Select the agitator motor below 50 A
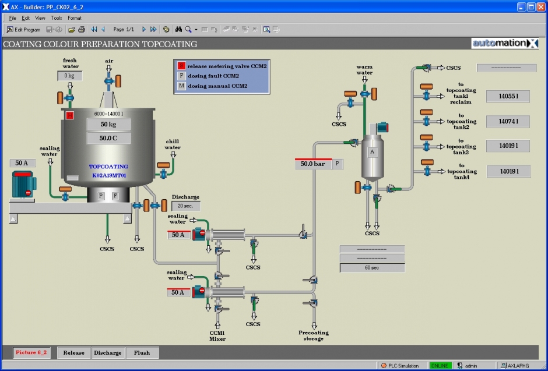This screenshot has height=371, width=548. click(24, 184)
